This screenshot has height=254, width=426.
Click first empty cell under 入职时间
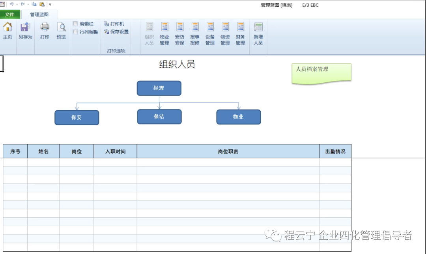click(x=116, y=162)
